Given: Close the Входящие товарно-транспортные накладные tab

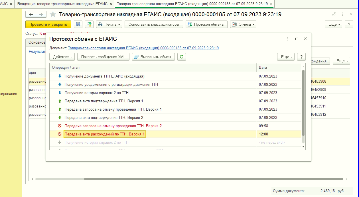Looking at the screenshot, I should (111, 4).
